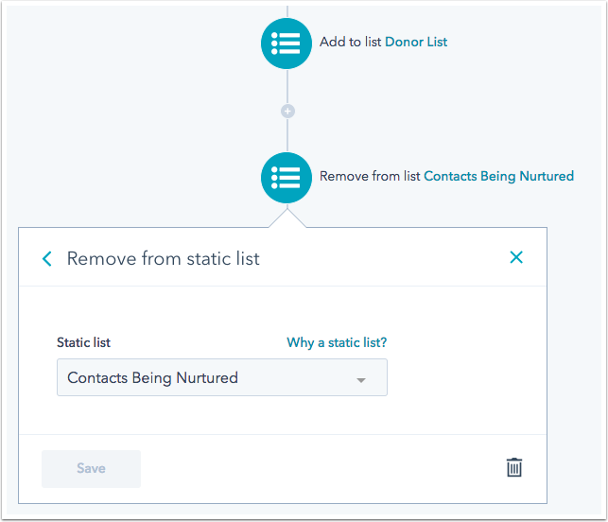Add an action with the plus connector

coord(287,112)
